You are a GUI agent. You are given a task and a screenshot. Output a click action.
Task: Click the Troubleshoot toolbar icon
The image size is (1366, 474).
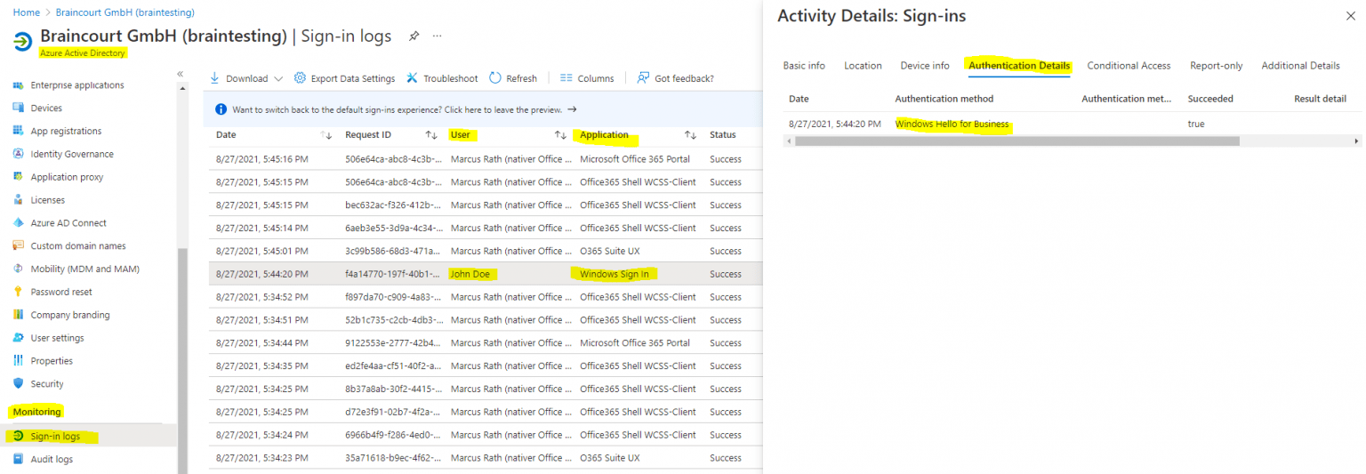[x=413, y=78]
